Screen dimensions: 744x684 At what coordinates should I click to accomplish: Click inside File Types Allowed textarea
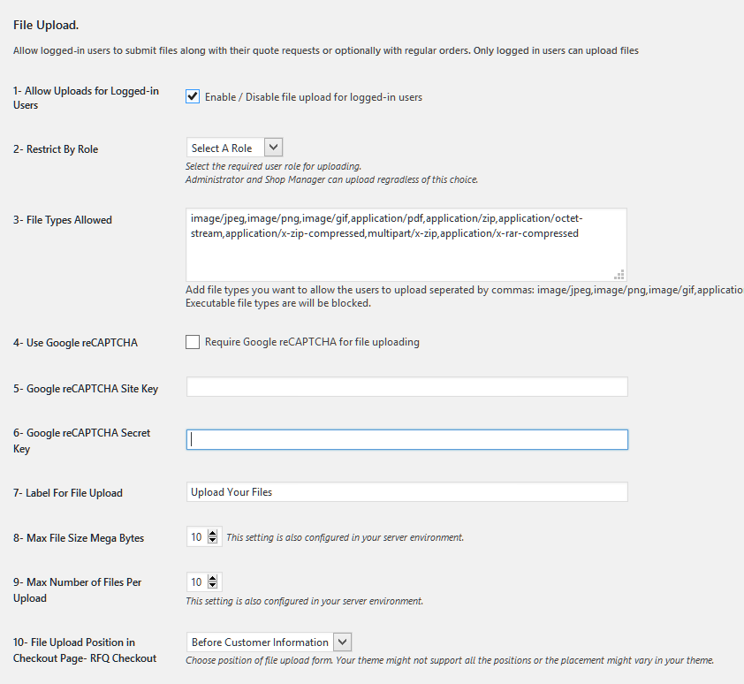point(406,245)
